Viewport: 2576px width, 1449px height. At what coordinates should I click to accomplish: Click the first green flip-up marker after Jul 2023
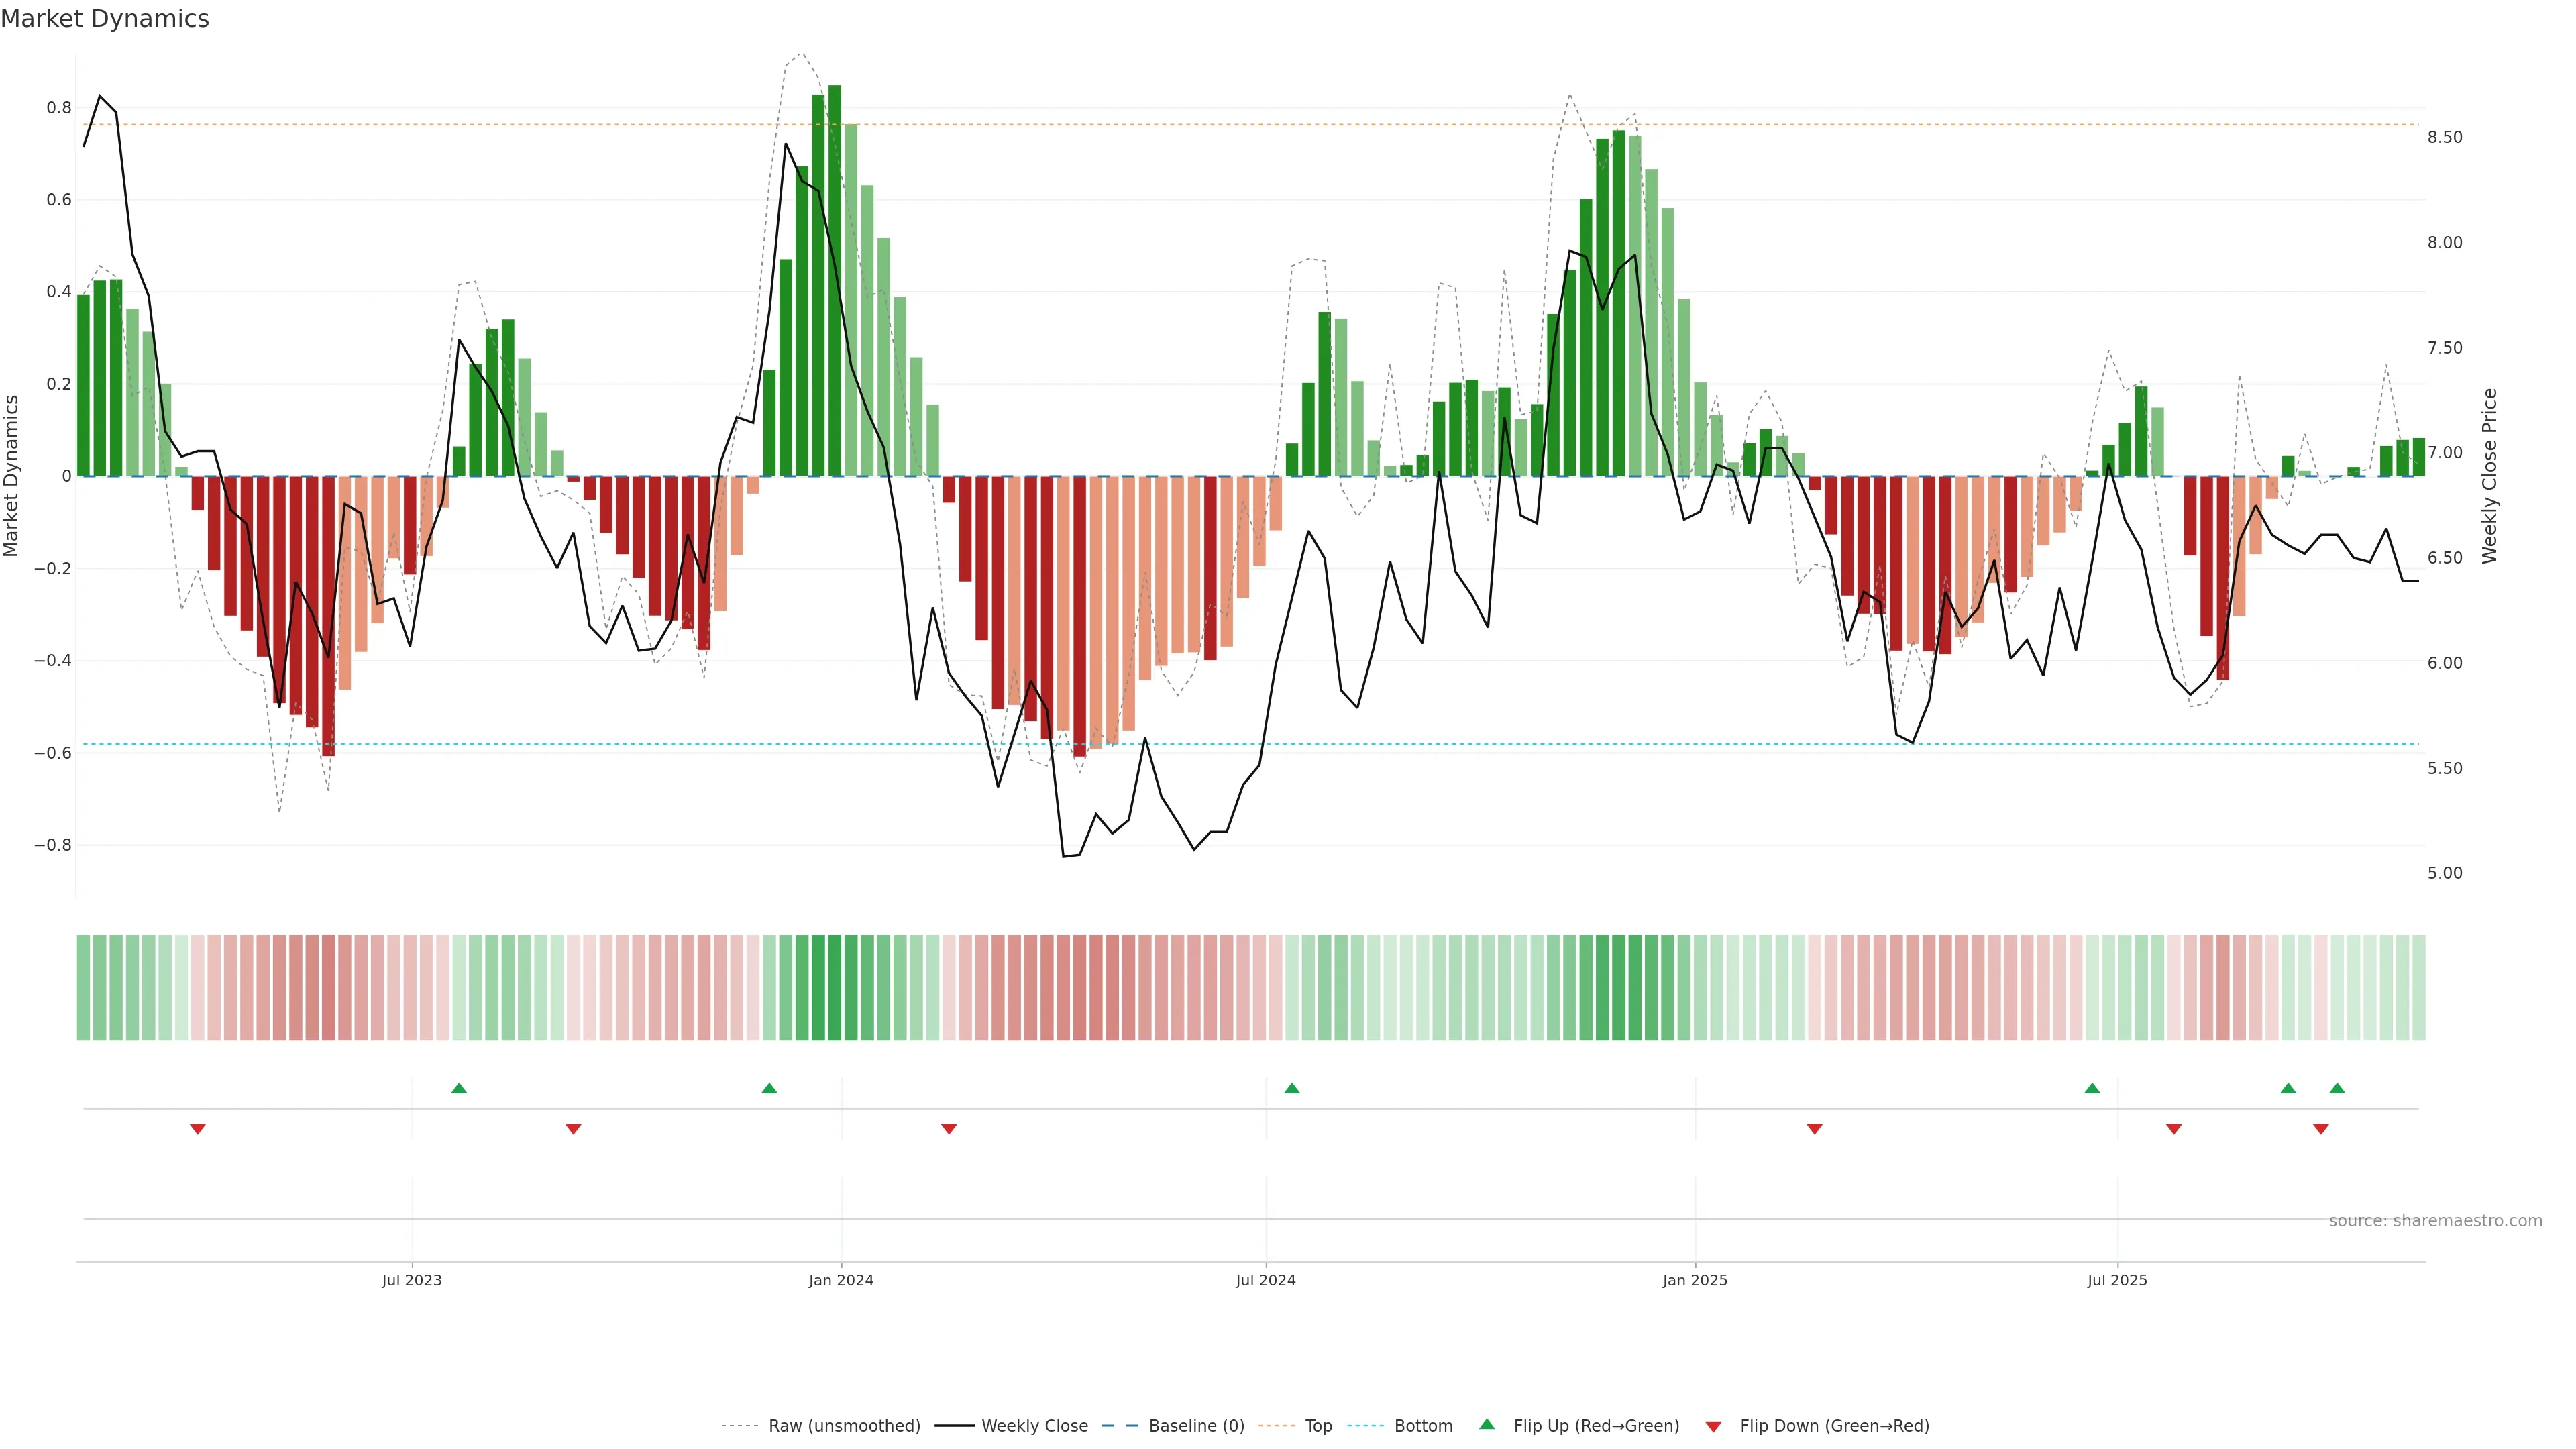click(459, 1088)
